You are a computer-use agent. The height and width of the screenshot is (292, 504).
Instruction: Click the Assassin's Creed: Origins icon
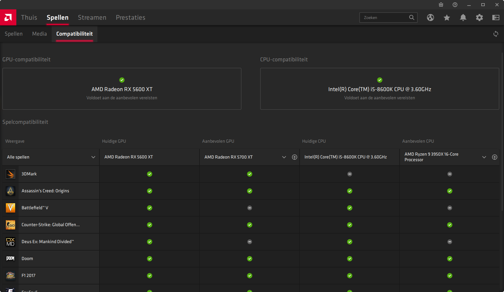coord(10,191)
